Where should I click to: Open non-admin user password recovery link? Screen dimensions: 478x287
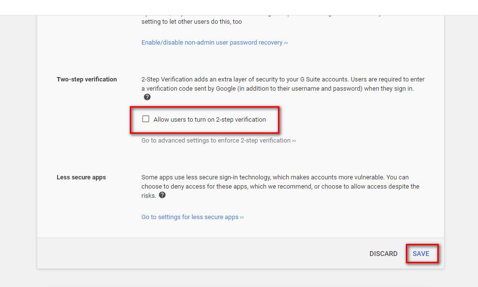pos(215,43)
